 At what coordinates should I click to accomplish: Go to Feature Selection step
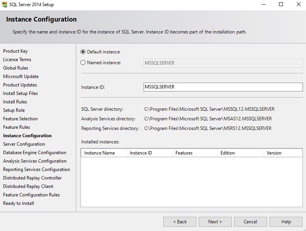[20, 119]
